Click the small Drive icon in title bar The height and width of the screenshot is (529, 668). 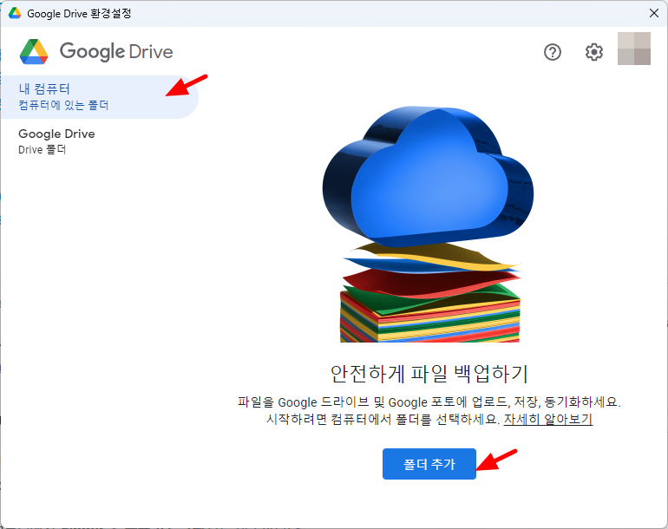[15, 14]
